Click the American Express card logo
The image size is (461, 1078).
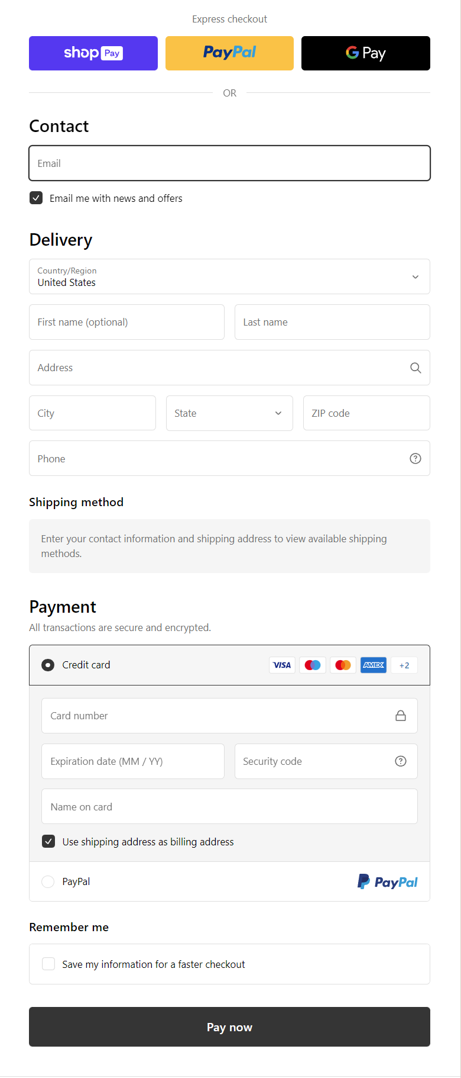coord(374,665)
